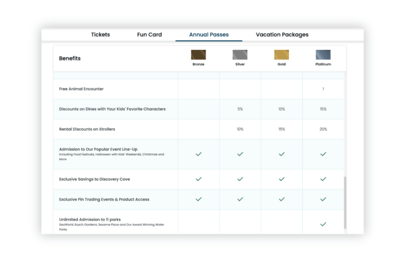Switch to the Fun Card tab
This screenshot has height=262, width=405.
149,35
